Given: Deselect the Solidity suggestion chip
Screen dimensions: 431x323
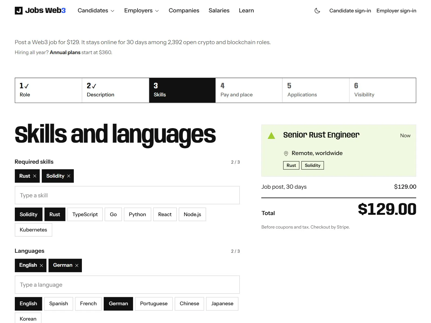Looking at the screenshot, I should click(29, 214).
